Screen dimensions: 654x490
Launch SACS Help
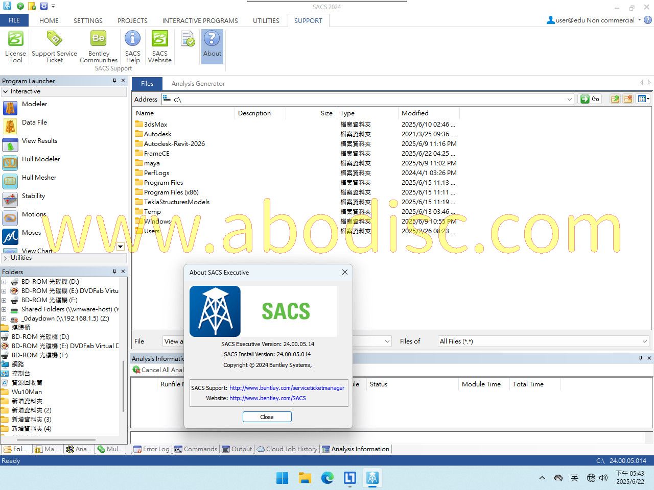pos(133,47)
